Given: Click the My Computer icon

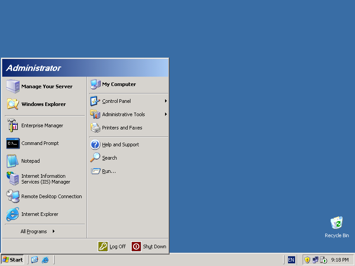Looking at the screenshot, I should pyautogui.click(x=95, y=84).
